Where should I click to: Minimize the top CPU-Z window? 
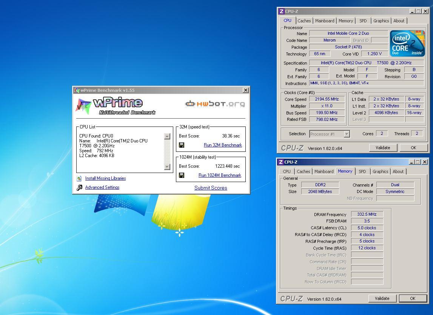tap(412, 11)
